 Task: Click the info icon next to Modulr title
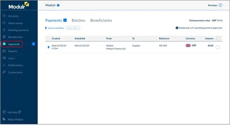tap(58, 5)
